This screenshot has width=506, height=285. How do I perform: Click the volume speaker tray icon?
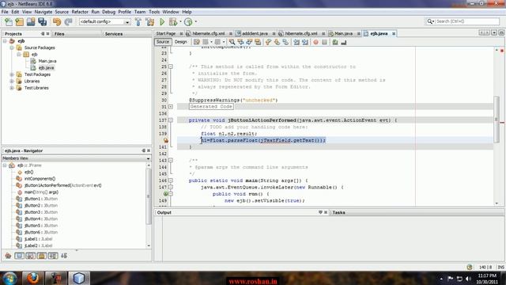(468, 279)
